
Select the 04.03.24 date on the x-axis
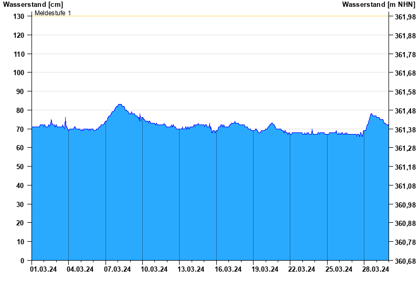tap(80, 270)
